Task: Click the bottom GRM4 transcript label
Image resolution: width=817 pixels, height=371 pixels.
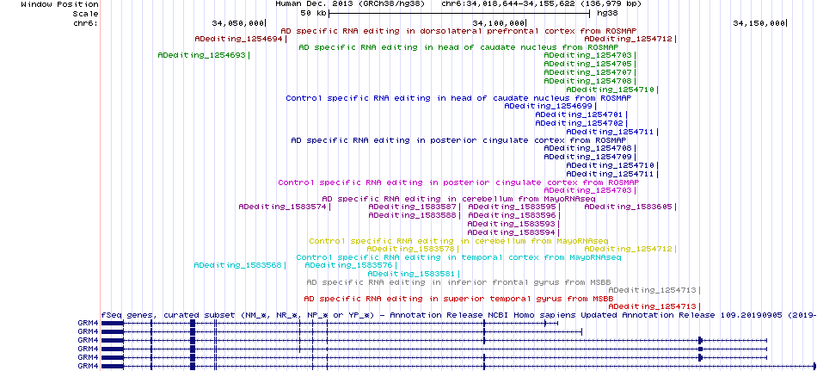Action: [88, 367]
